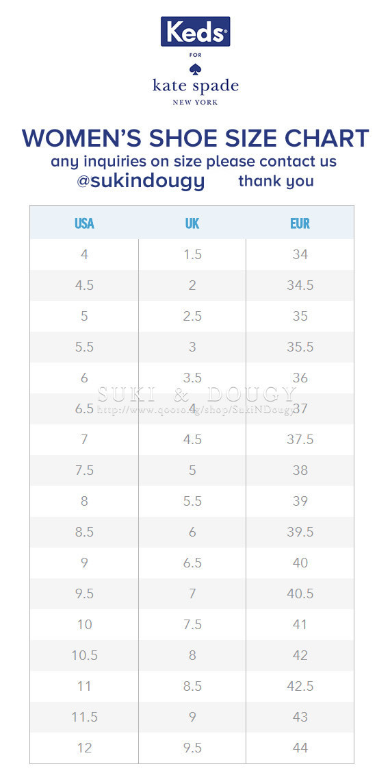The height and width of the screenshot is (784, 390).
Task: Click the Keds logo
Action: coord(195,32)
